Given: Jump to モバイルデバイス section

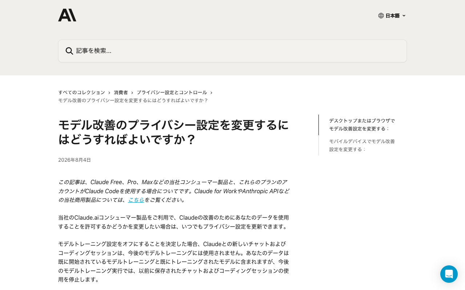Looking at the screenshot, I should [x=362, y=145].
